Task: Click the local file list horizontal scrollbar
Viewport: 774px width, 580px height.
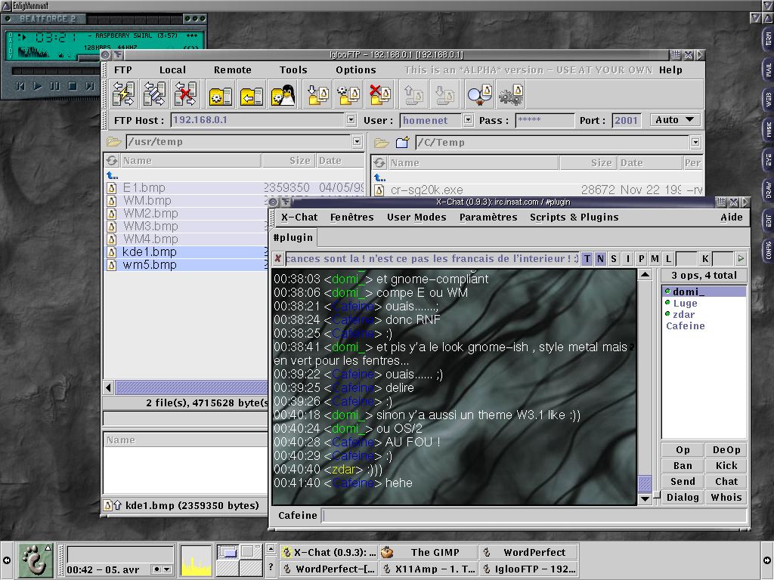Action: [191, 387]
